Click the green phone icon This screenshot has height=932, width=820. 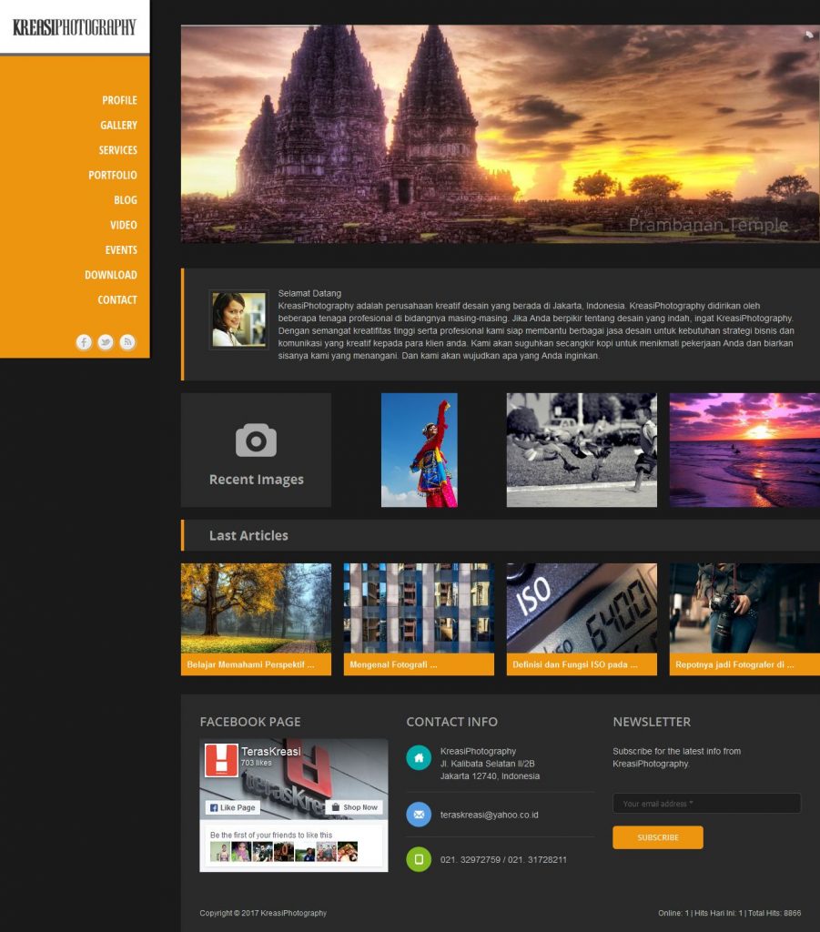click(418, 858)
